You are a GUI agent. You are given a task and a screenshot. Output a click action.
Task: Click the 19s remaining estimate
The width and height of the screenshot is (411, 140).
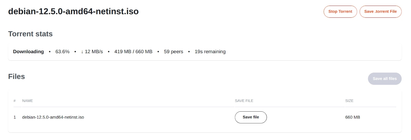click(x=210, y=52)
